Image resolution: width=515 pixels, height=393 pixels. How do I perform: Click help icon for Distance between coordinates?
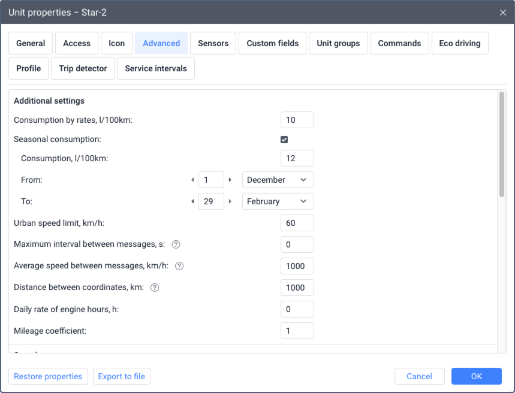tap(155, 288)
